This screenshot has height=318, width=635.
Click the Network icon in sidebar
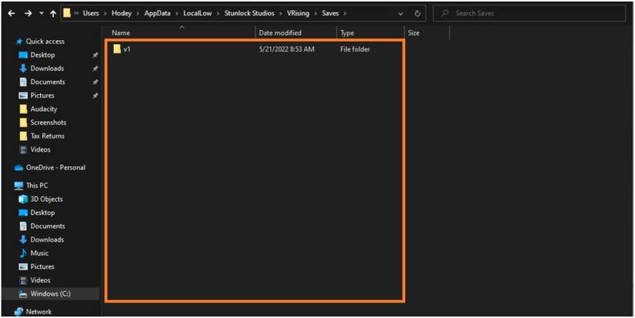pyautogui.click(x=18, y=312)
